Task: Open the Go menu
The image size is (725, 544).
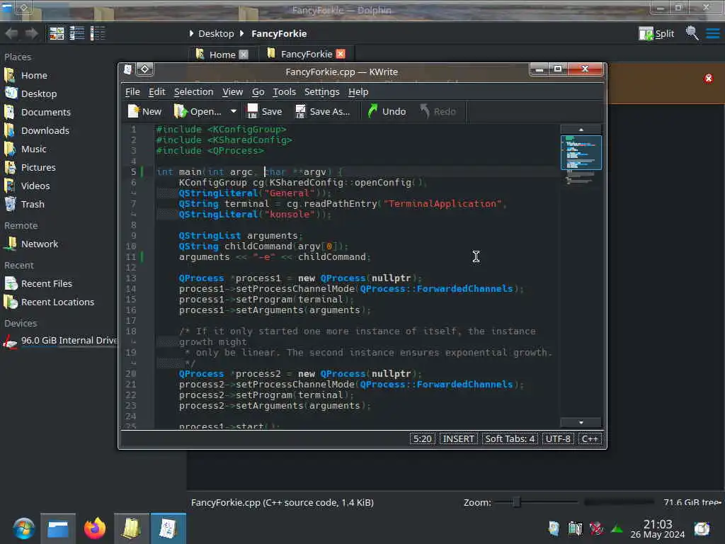Action: tap(258, 91)
